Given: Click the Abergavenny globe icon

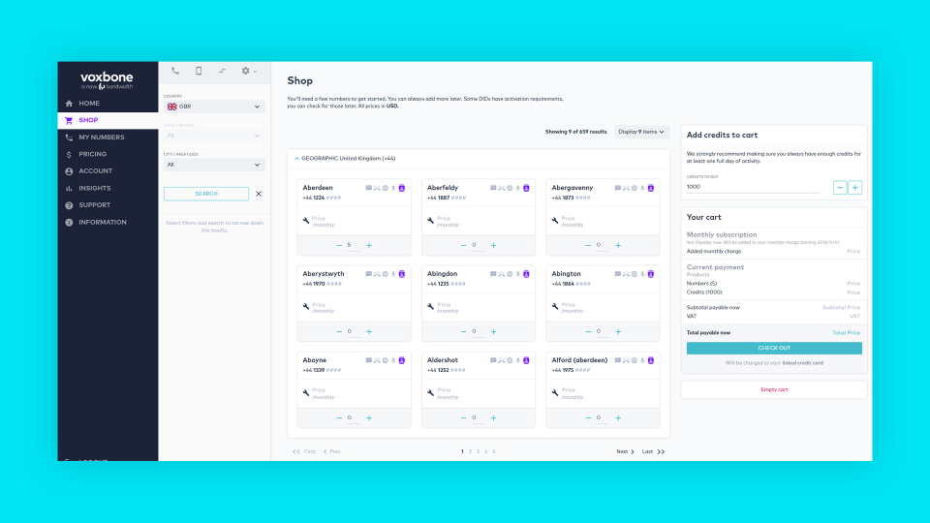Looking at the screenshot, I should click(x=634, y=188).
